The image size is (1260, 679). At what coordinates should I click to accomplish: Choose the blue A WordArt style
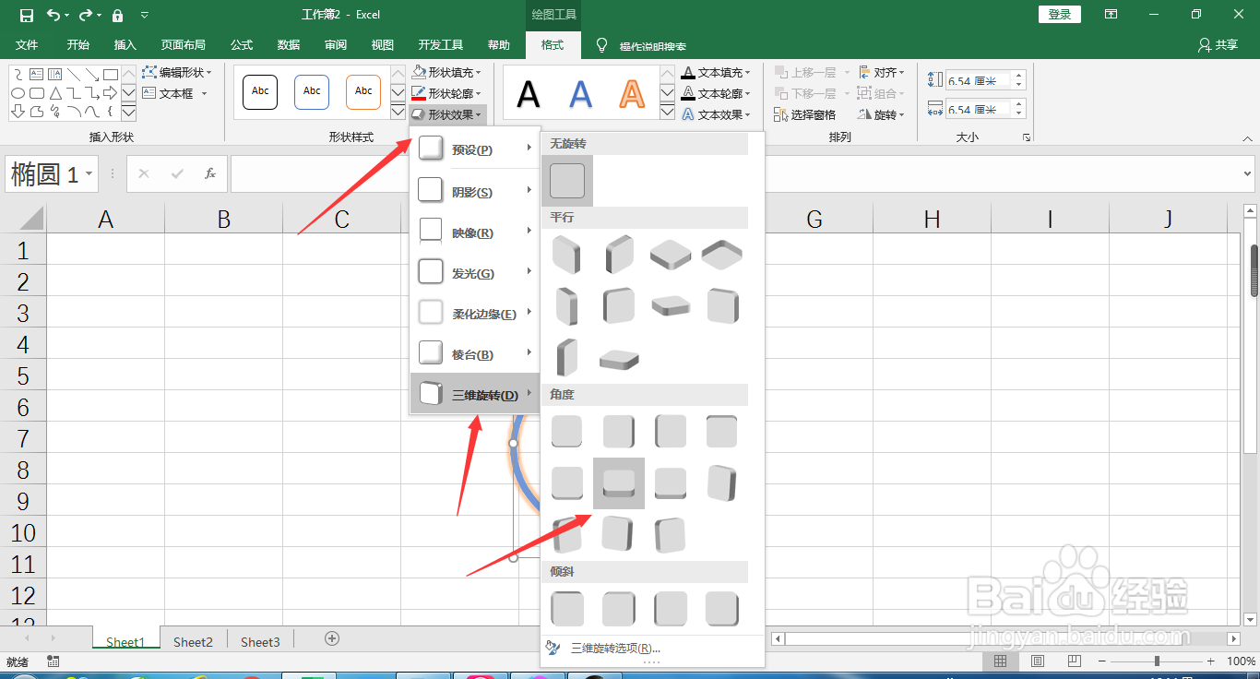point(580,92)
